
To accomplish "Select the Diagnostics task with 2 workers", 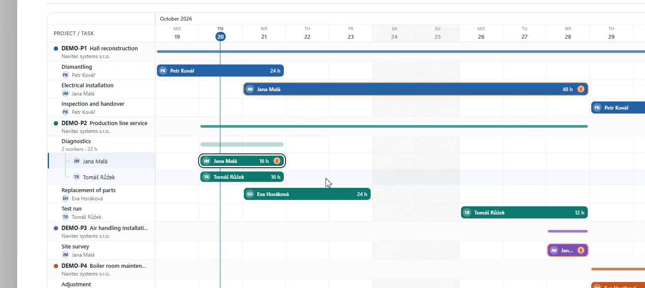I will point(101,145).
